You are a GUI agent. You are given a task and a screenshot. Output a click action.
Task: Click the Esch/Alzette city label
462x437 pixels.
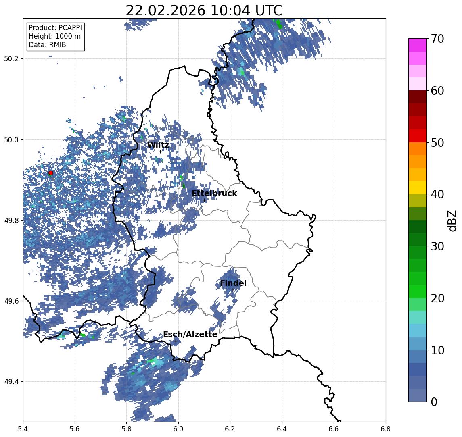(x=190, y=334)
